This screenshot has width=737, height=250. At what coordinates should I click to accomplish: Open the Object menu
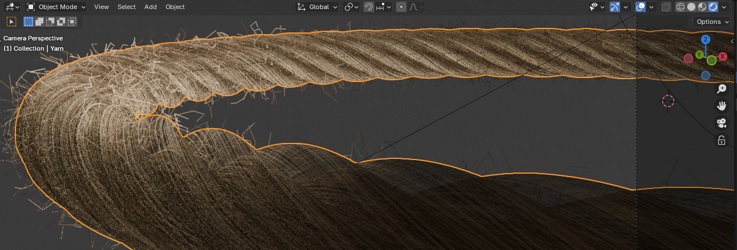(175, 7)
